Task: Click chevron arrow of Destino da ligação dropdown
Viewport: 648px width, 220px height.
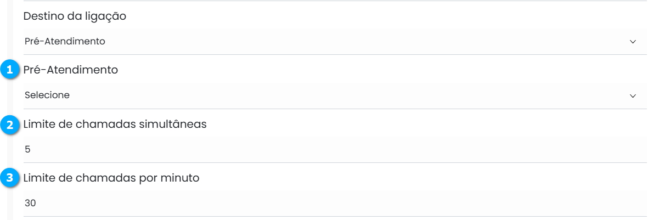Action: coord(633,42)
